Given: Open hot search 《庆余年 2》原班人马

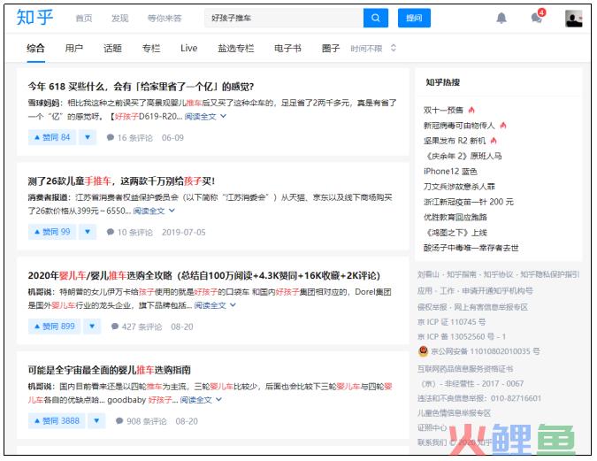Looking at the screenshot, I should point(463,156).
